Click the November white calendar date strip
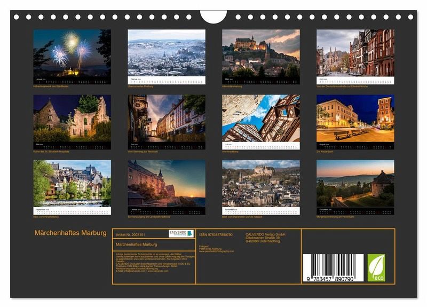The height and width of the screenshot is (308, 427). [261, 211]
